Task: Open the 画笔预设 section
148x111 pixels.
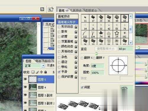Action: pyautogui.click(x=67, y=17)
